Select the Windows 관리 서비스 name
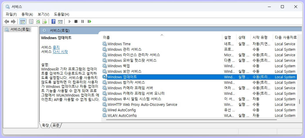This screenshot has width=305, height=138. tap(124, 50)
